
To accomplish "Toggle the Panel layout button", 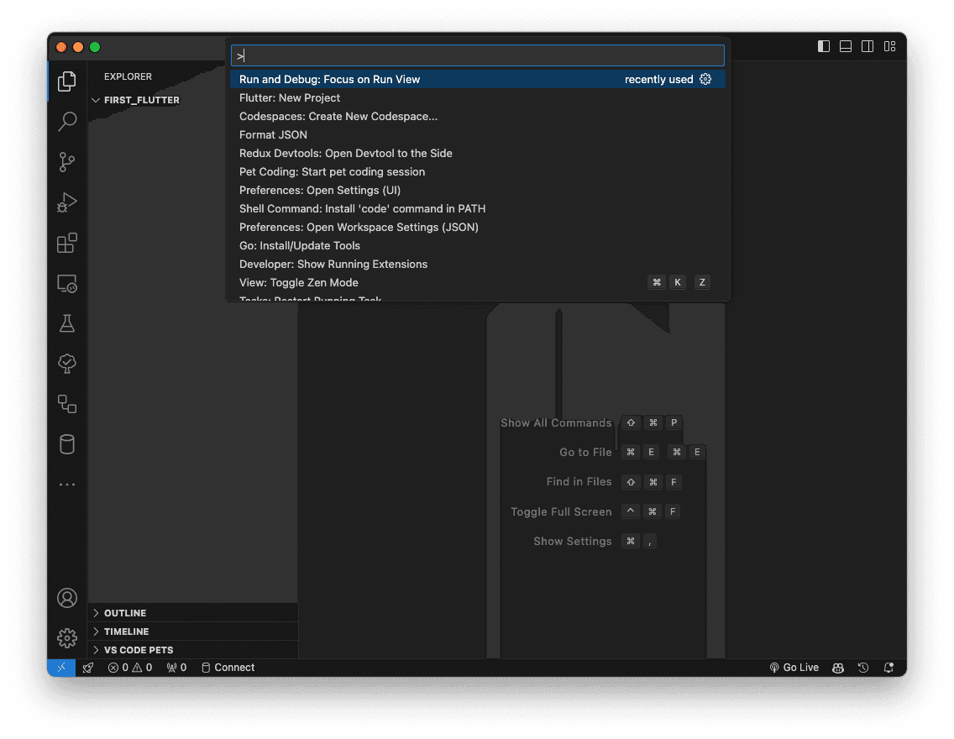I will 846,46.
